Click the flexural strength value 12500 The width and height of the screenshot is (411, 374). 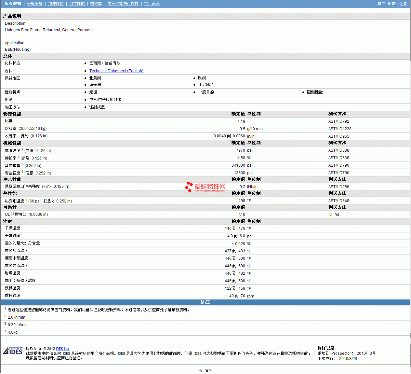pyautogui.click(x=240, y=173)
